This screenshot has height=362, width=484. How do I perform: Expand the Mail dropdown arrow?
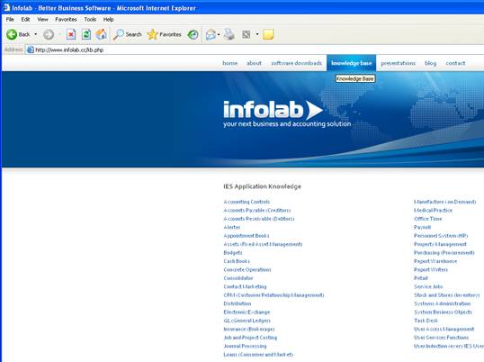click(219, 34)
